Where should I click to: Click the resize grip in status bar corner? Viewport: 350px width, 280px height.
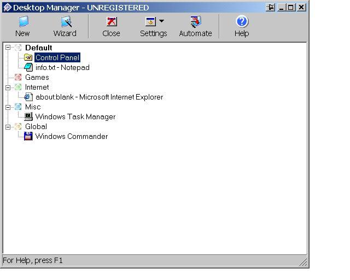pyautogui.click(x=303, y=262)
